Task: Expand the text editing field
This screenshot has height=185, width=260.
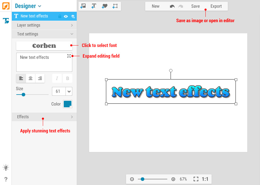Action: coord(69,56)
